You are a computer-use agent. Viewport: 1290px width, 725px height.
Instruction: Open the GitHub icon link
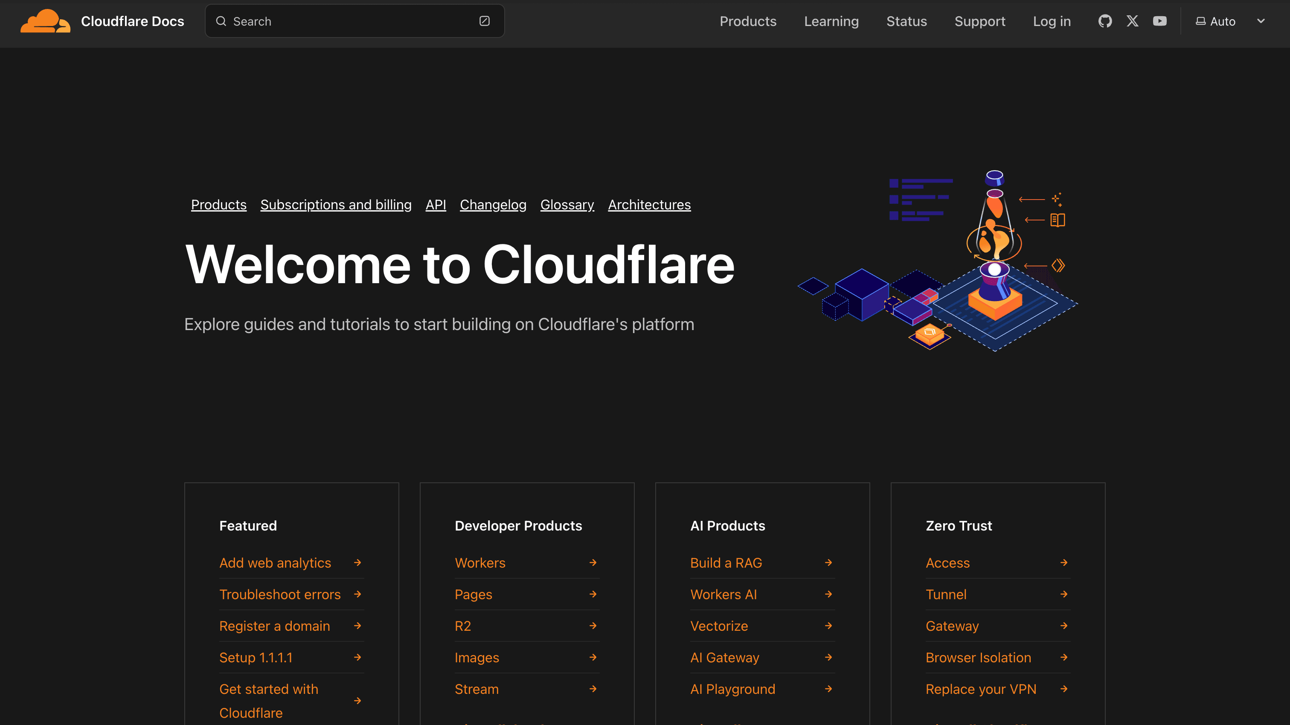pyautogui.click(x=1105, y=21)
